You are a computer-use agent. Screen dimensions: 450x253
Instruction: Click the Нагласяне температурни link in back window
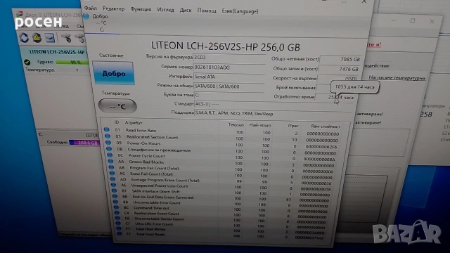(x=397, y=77)
